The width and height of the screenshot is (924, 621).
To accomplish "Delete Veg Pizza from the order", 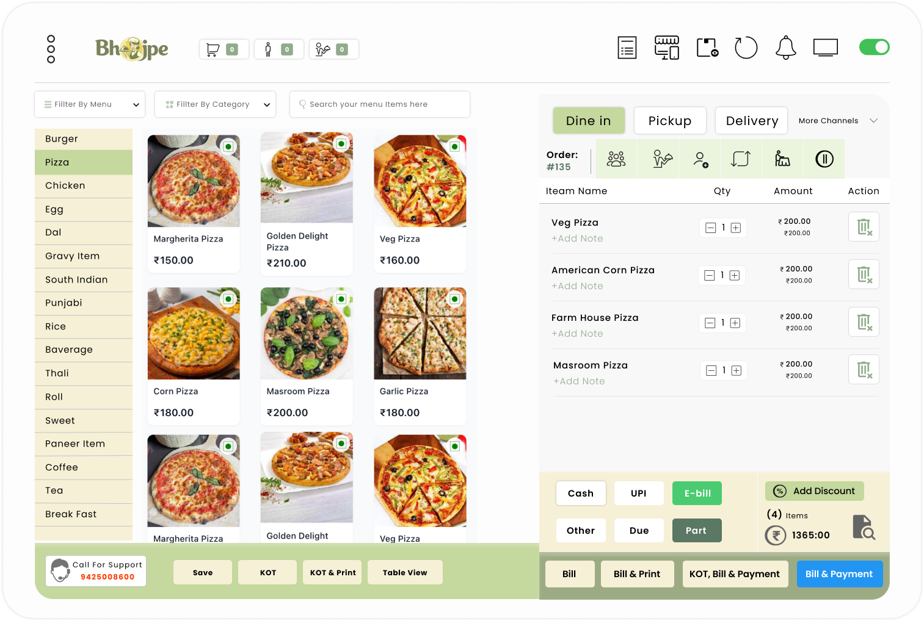I will pyautogui.click(x=864, y=227).
